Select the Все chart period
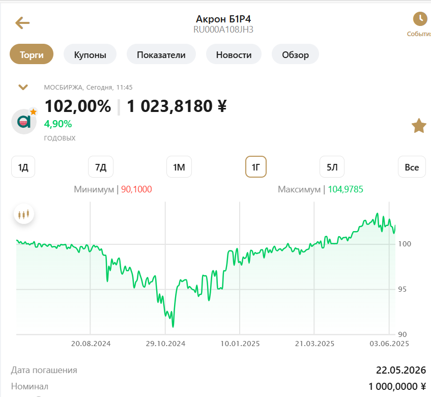431x397 pixels. pos(412,167)
